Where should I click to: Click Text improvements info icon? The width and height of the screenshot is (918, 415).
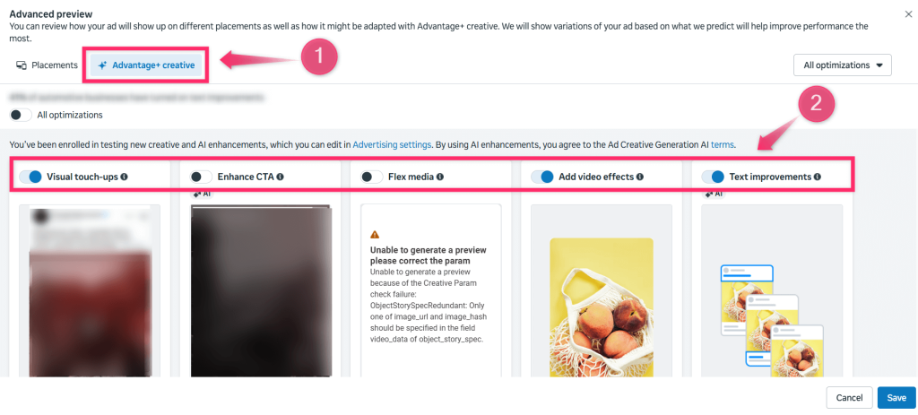point(818,177)
